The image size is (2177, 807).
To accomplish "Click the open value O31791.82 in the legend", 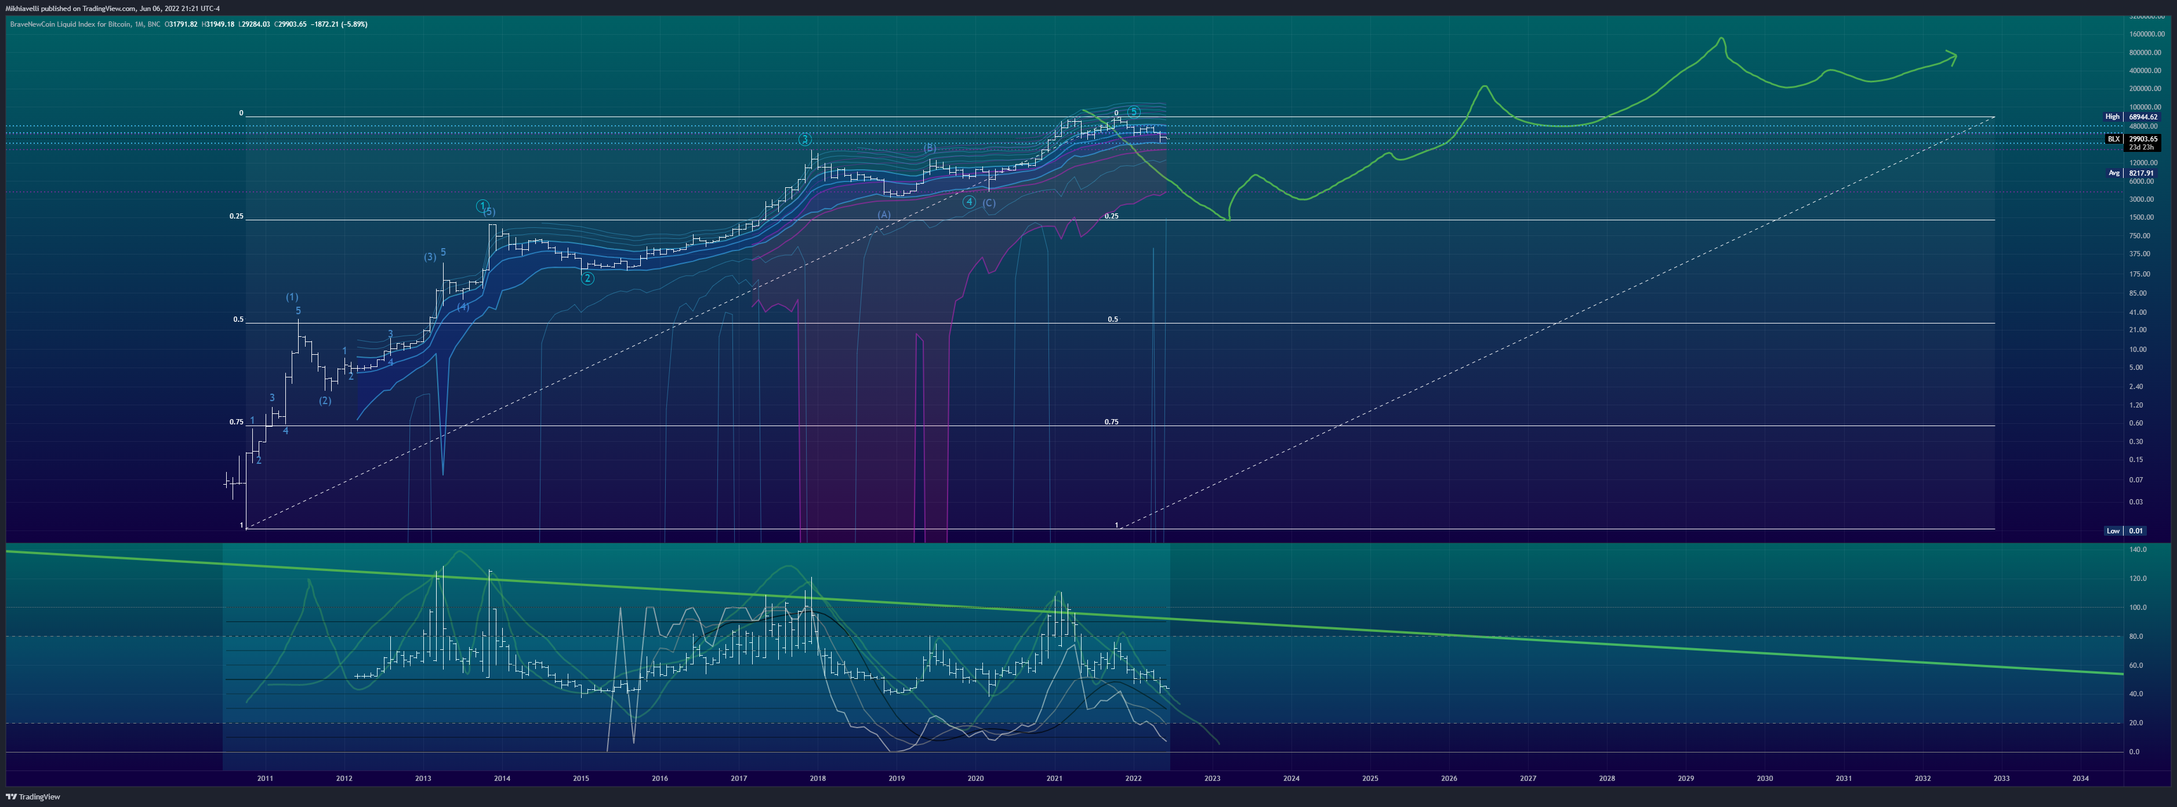I will [182, 24].
